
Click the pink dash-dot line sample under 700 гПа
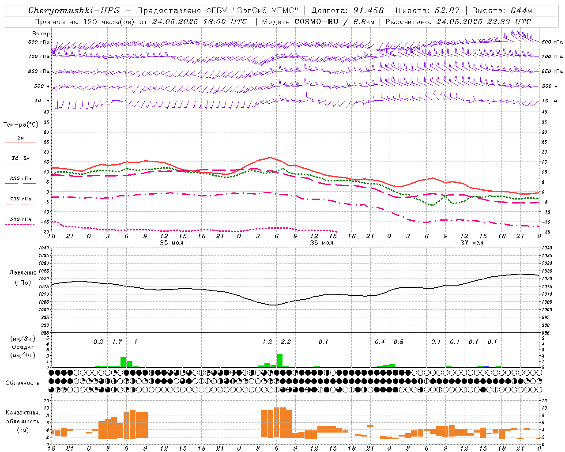(20, 204)
